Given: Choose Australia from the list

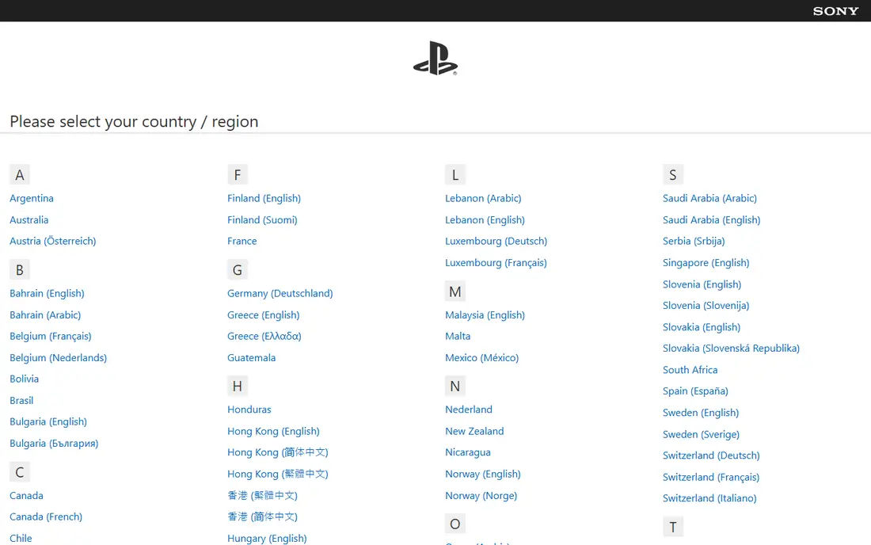Looking at the screenshot, I should pos(29,220).
